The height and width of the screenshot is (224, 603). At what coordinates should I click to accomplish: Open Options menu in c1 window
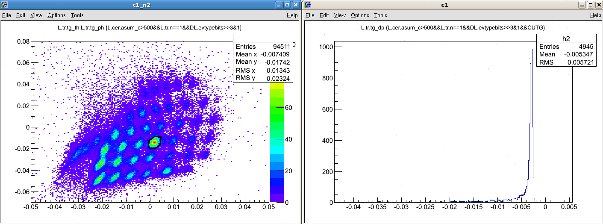[x=360, y=15]
